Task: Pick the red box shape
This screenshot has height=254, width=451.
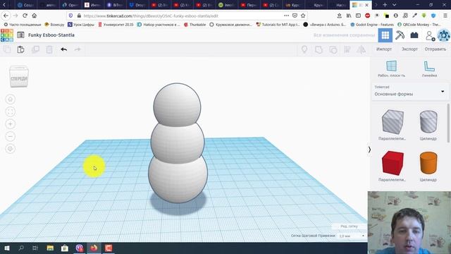Action: 393,163
